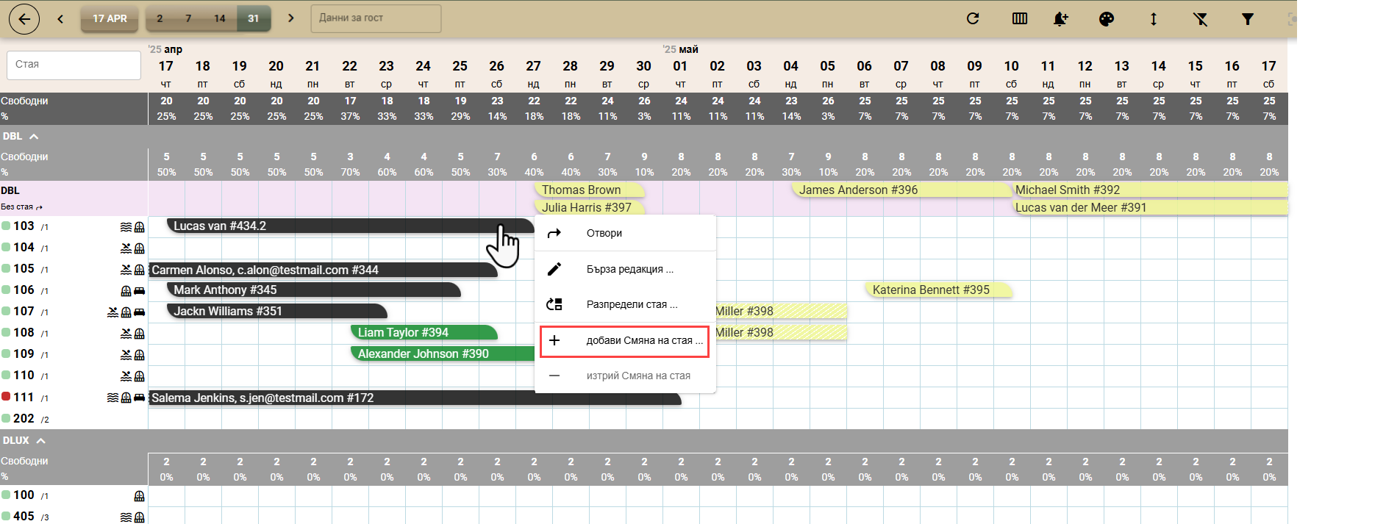The image size is (1386, 524).
Task: Open the Liam Taylor #394 booking
Action: (x=424, y=332)
